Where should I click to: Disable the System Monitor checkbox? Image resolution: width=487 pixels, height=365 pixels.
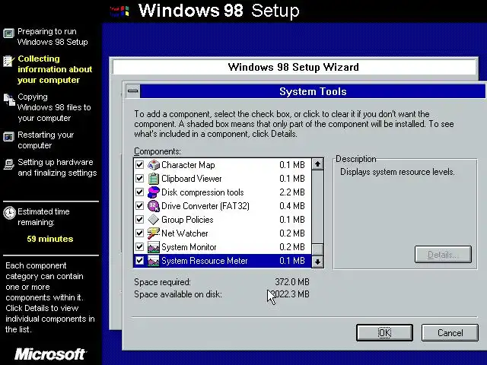140,247
